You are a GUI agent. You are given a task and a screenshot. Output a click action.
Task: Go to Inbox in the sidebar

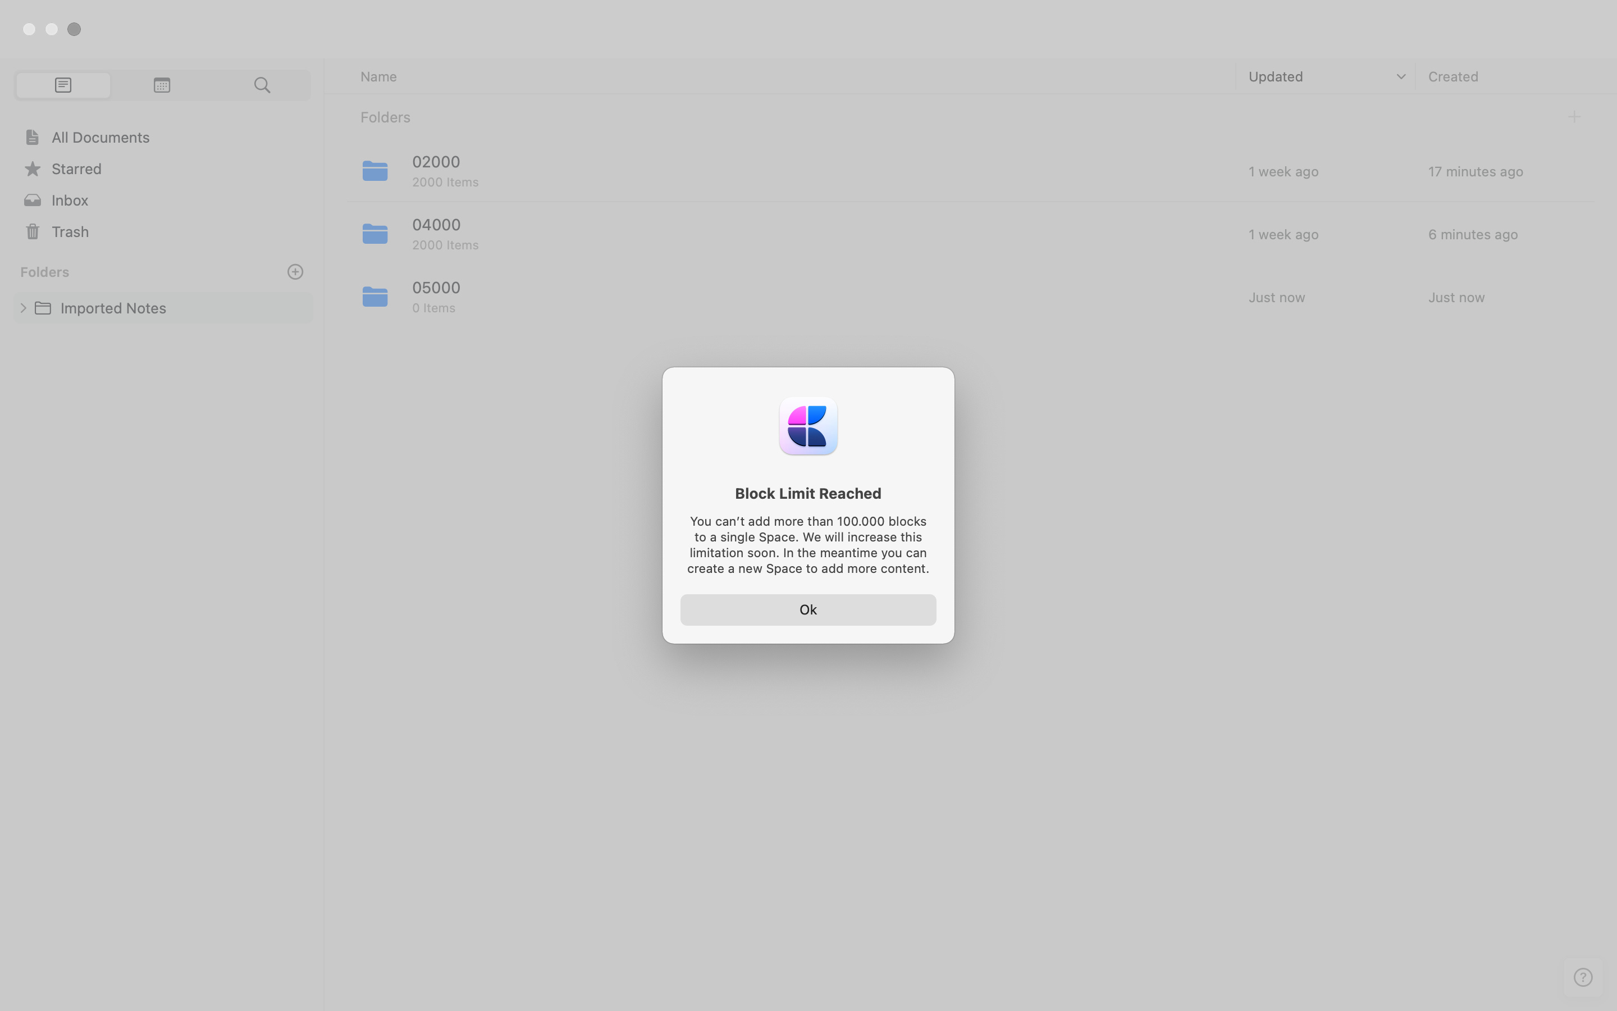(70, 200)
